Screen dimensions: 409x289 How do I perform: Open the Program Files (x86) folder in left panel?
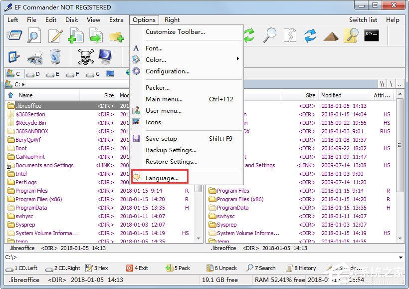(x=38, y=199)
